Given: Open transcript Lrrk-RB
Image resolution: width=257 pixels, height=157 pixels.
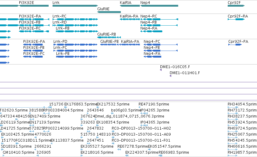Looking at the screenshot, I should click(x=63, y=28).
